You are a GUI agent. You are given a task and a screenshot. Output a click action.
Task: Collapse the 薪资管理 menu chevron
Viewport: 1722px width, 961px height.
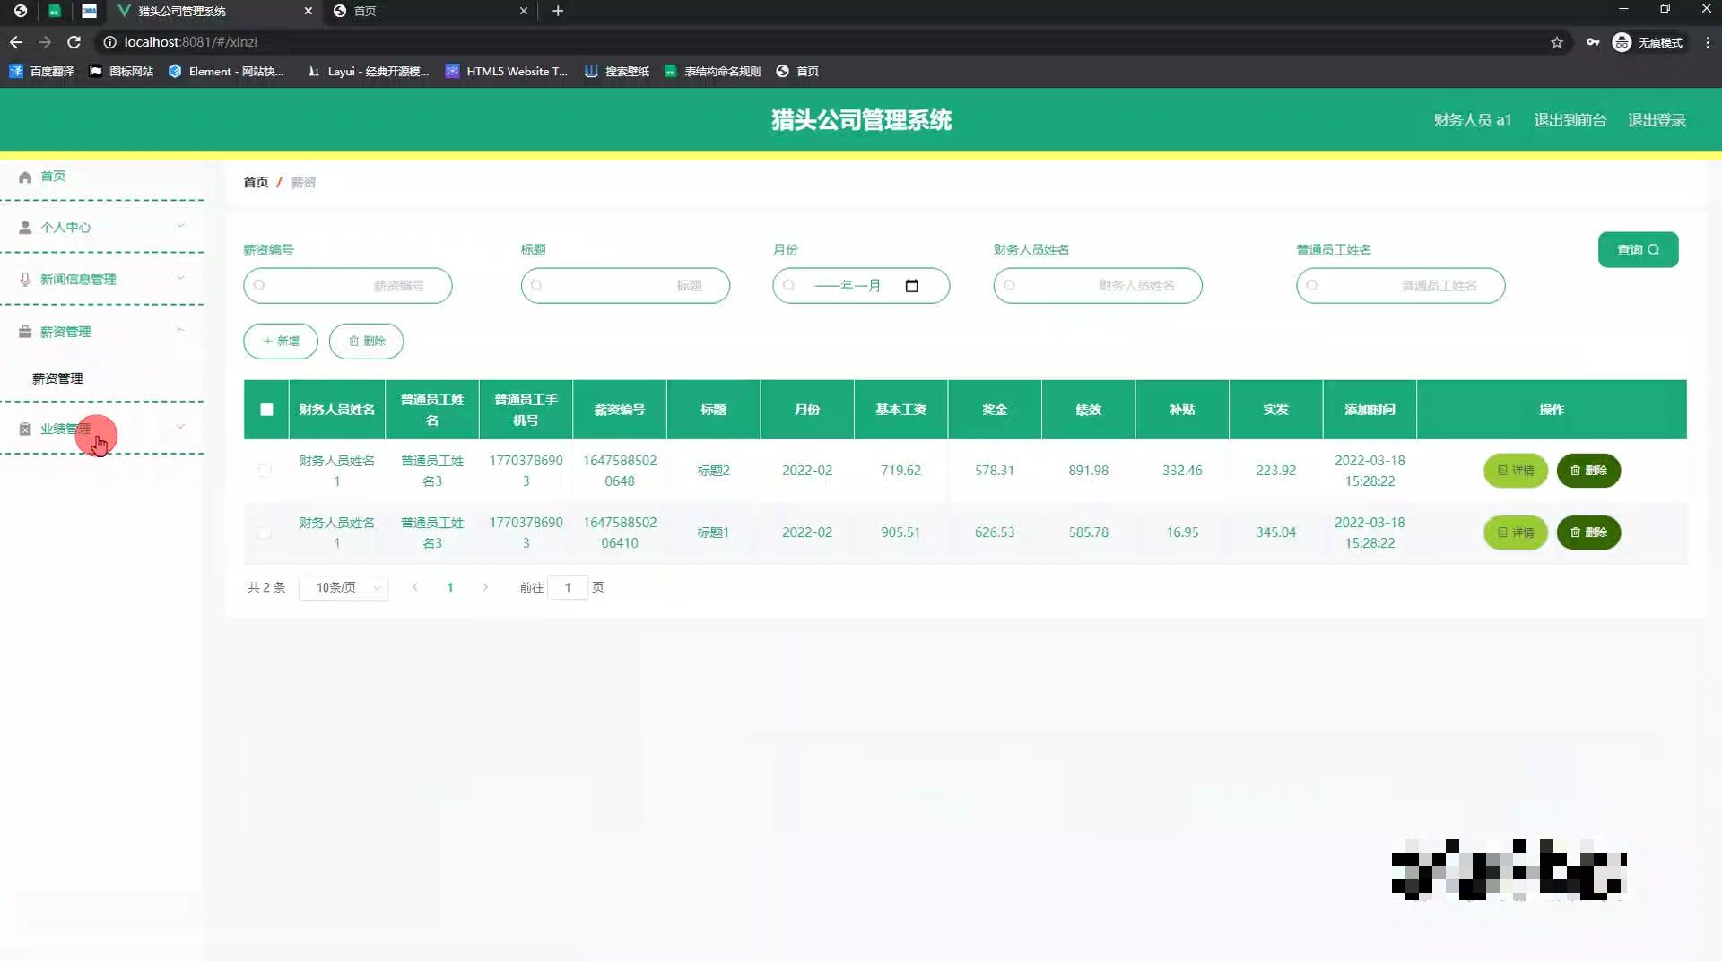pyautogui.click(x=180, y=330)
